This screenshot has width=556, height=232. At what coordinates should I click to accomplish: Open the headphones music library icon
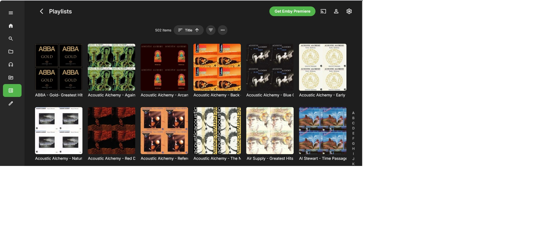tap(11, 64)
